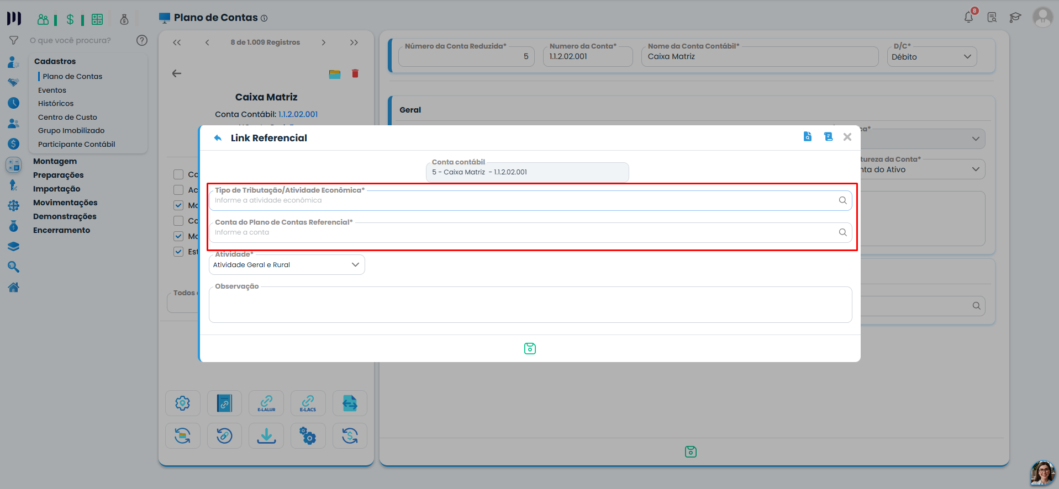The height and width of the screenshot is (489, 1059).
Task: Open Eventos menu item
Action: click(x=52, y=90)
